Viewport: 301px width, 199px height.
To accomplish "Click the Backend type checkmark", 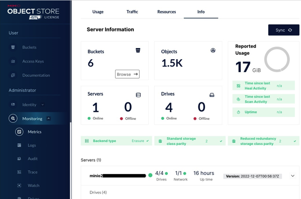I will pyautogui.click(x=147, y=141).
